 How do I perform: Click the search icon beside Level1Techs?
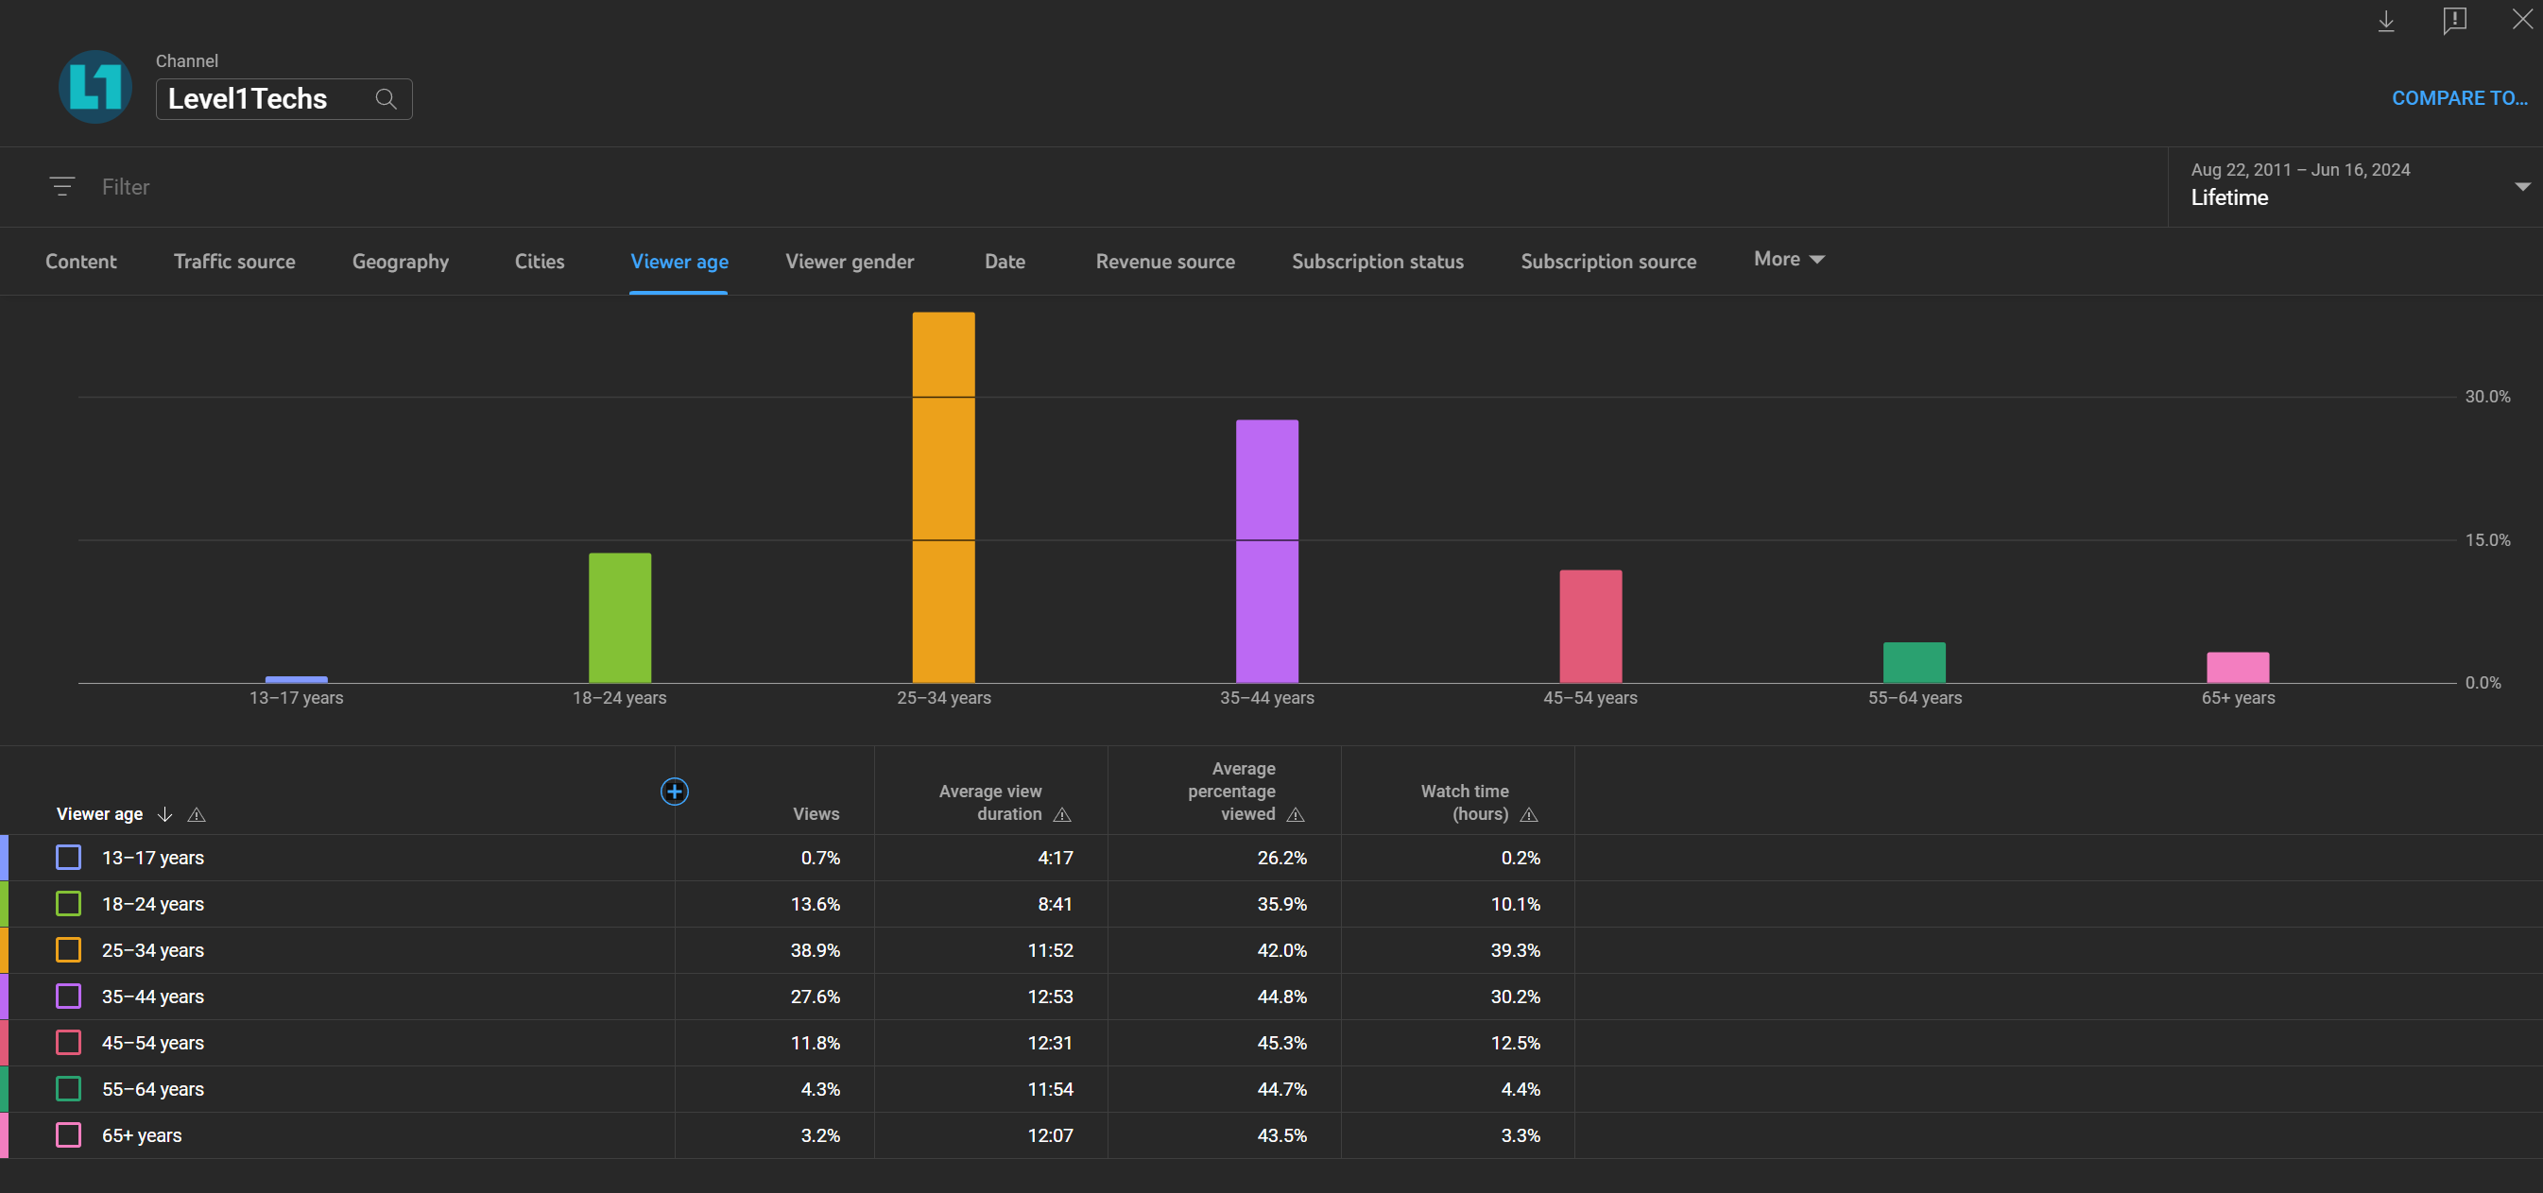point(386,98)
